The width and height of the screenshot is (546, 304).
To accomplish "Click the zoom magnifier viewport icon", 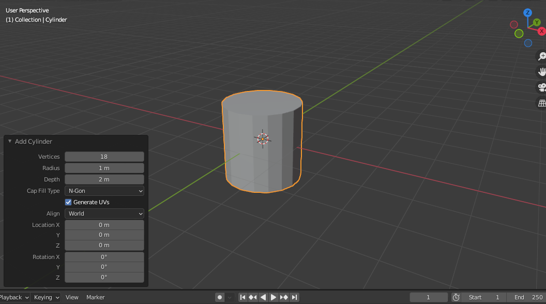I will pyautogui.click(x=542, y=56).
